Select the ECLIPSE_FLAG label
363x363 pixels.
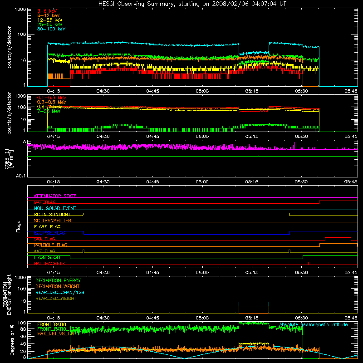click(x=49, y=233)
